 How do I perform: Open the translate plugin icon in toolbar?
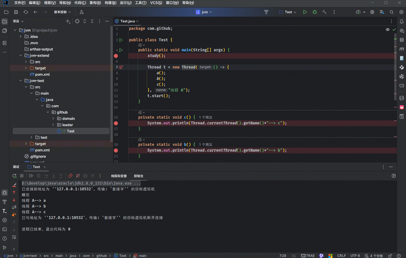(382, 12)
